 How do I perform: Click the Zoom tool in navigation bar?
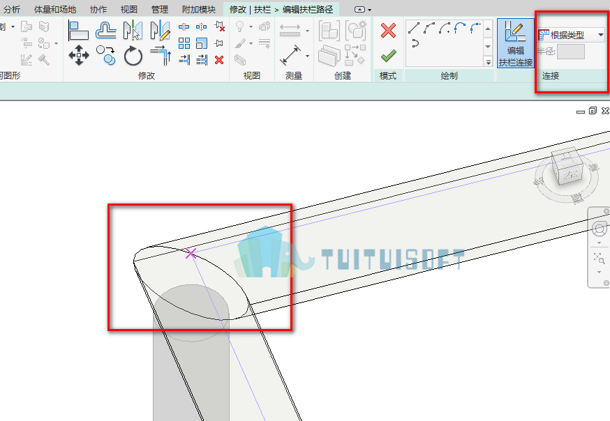coord(599,258)
